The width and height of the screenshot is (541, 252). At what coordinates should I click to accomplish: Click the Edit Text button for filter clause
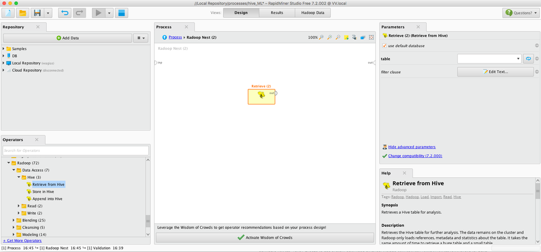click(x=496, y=72)
